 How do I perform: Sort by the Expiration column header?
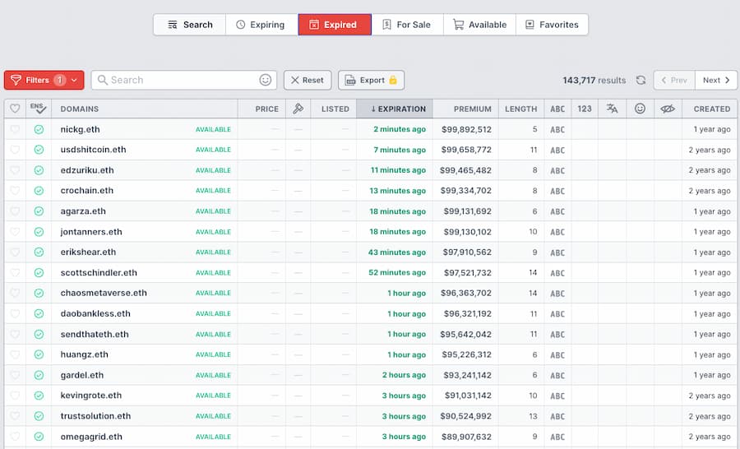click(394, 109)
